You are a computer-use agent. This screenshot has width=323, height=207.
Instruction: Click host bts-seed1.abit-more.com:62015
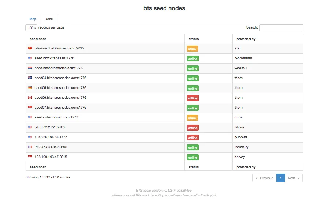(59, 48)
